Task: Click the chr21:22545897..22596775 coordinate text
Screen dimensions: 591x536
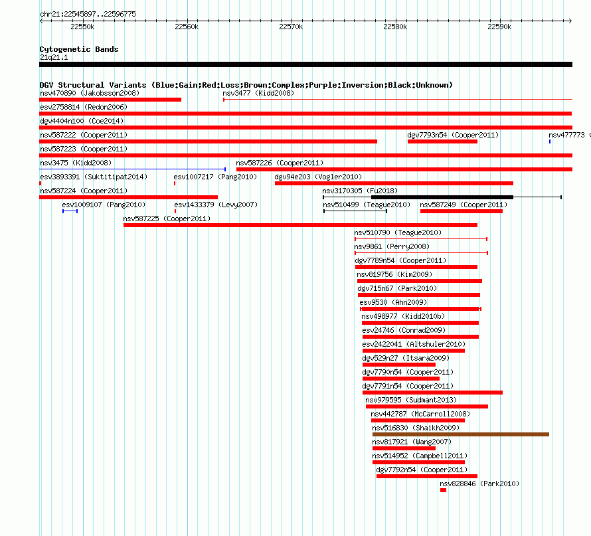Action: click(x=88, y=14)
